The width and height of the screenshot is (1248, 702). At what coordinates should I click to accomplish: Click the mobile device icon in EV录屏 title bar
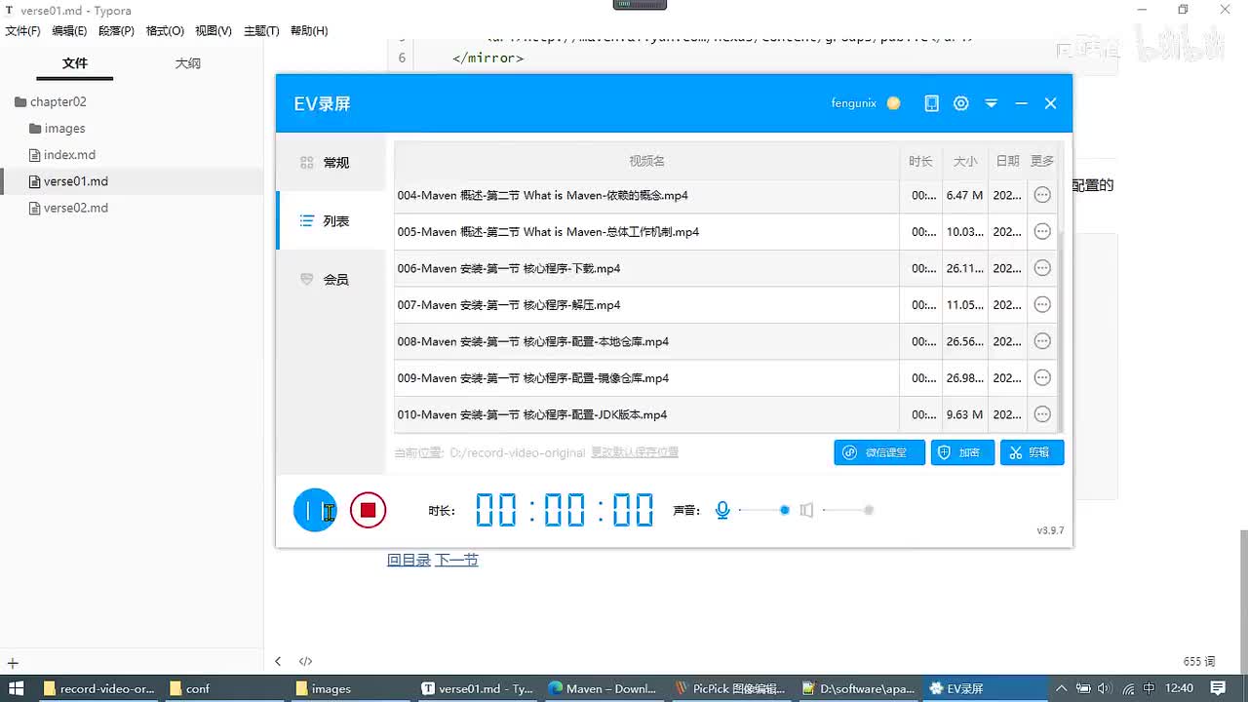pos(931,103)
